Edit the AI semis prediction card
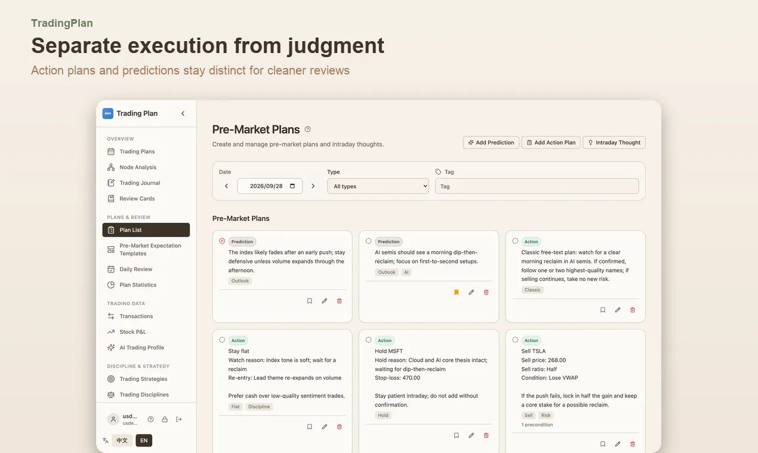 point(471,292)
